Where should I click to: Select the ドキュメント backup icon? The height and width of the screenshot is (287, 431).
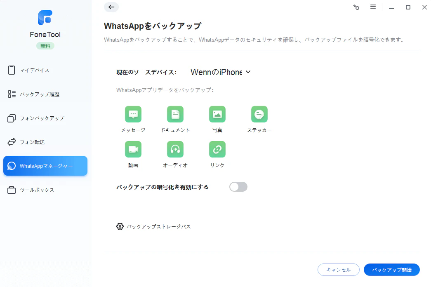pyautogui.click(x=175, y=114)
